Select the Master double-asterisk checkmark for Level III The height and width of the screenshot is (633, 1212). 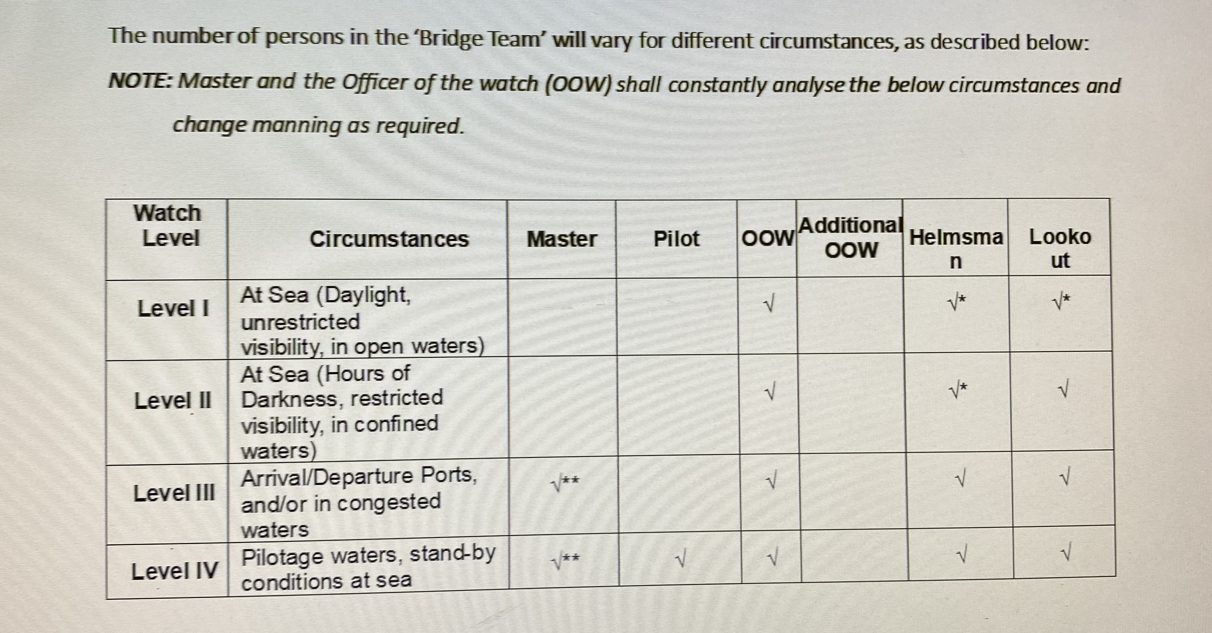566,483
